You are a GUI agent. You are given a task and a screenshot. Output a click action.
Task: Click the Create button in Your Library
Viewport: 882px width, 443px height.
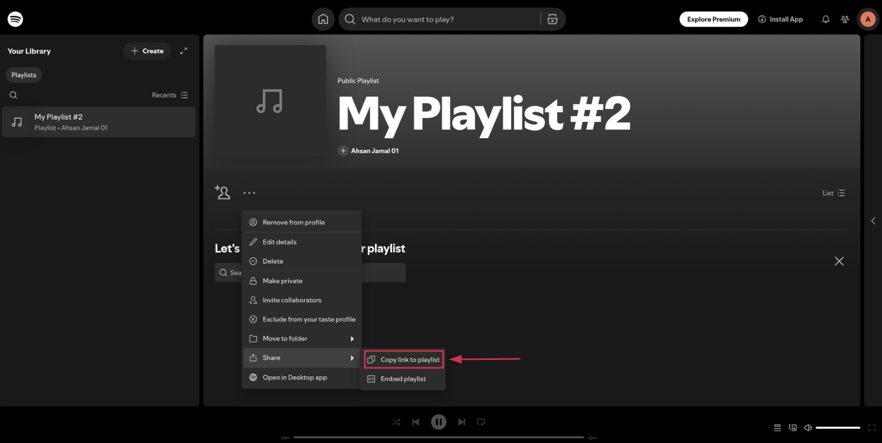[147, 51]
